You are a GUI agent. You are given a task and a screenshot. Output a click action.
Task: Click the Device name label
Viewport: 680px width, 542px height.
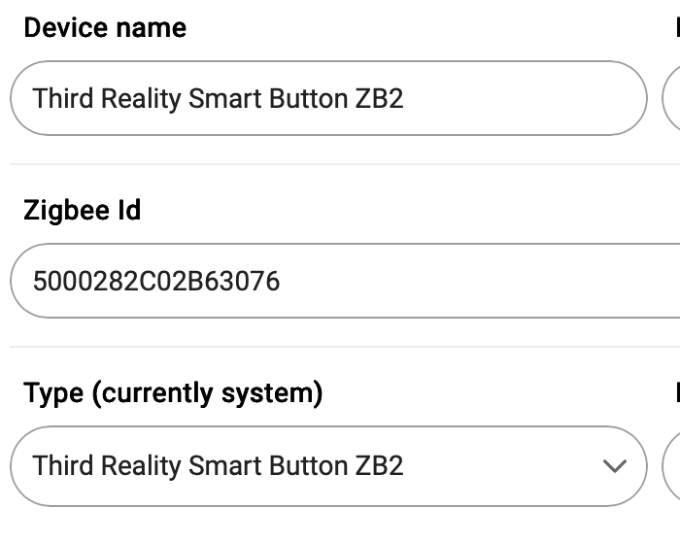coord(105,28)
